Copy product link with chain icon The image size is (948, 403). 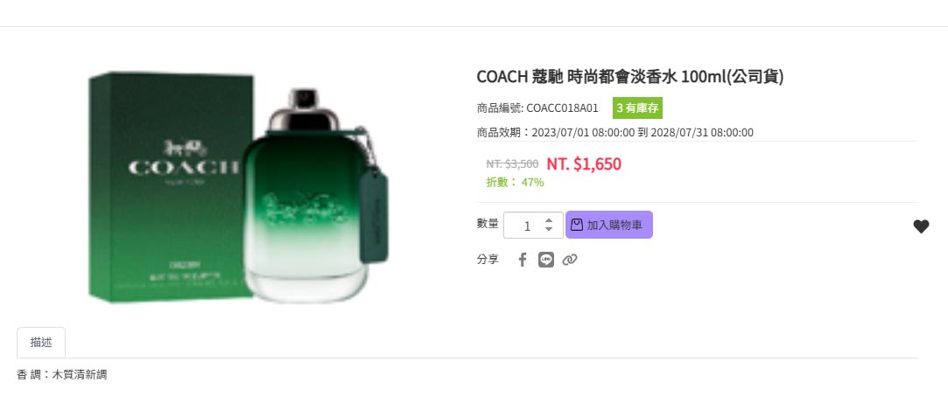(x=570, y=260)
